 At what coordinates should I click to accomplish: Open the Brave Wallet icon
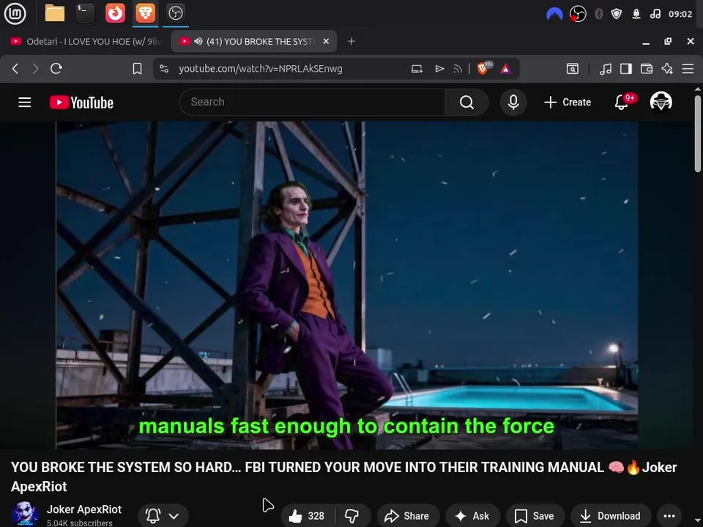click(647, 69)
